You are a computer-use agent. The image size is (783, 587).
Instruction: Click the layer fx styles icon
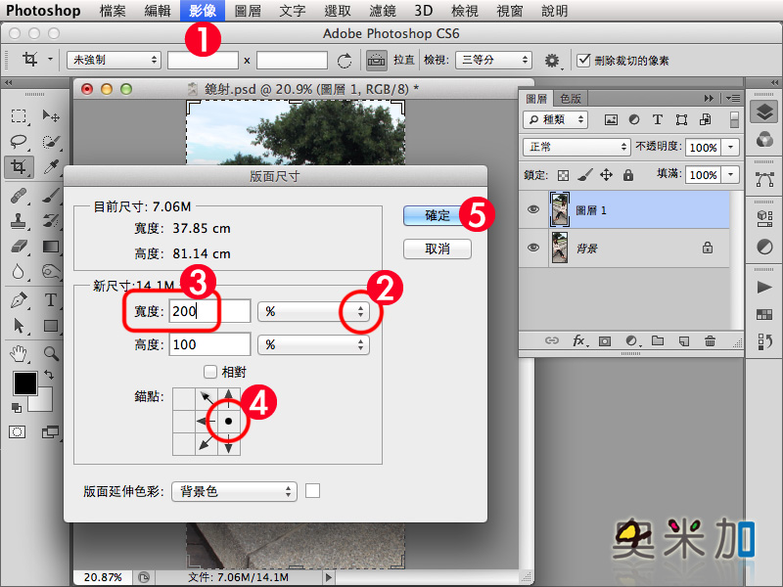click(578, 340)
